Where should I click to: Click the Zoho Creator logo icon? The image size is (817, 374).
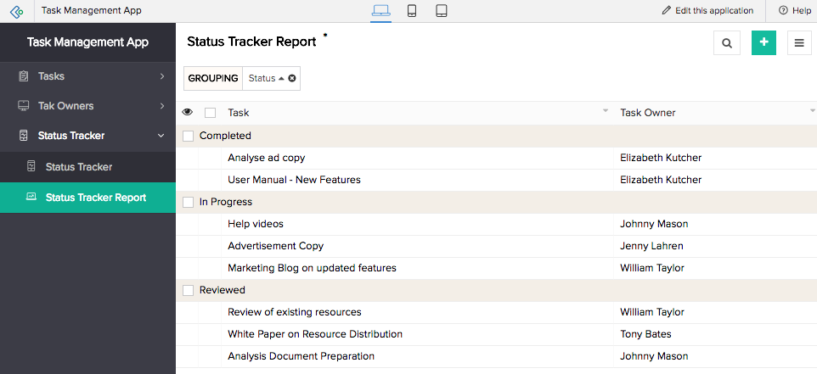pos(17,11)
